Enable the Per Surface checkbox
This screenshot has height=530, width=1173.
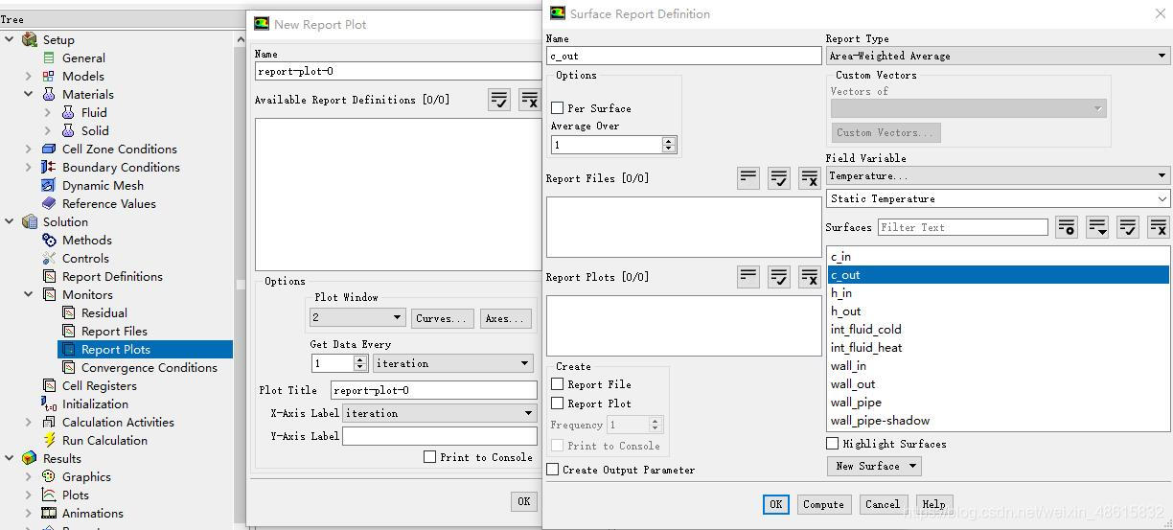558,108
